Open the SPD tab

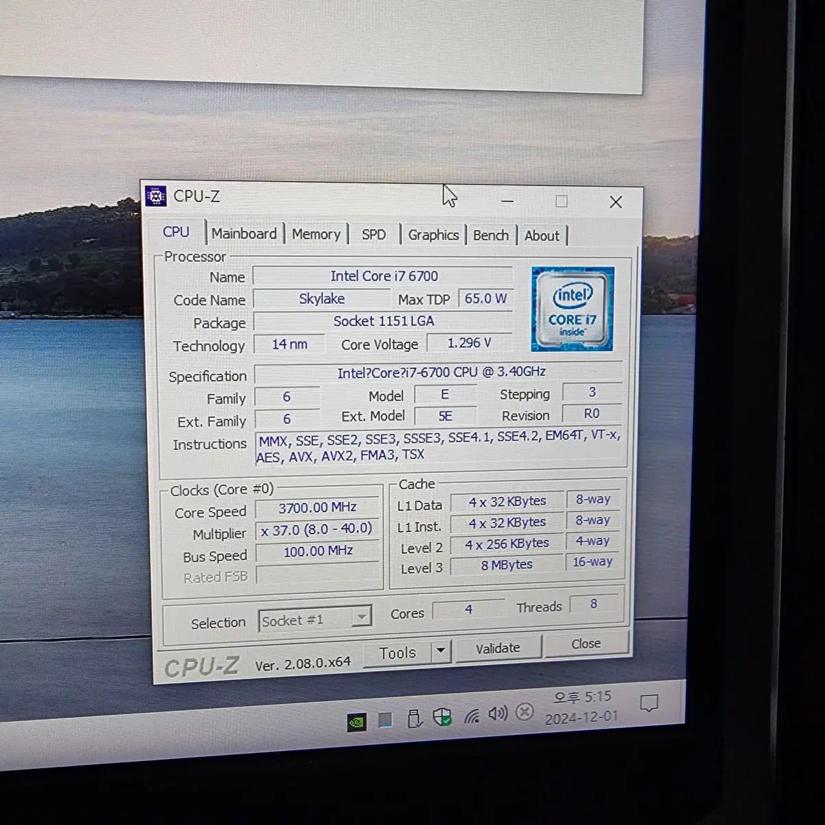[x=374, y=234]
